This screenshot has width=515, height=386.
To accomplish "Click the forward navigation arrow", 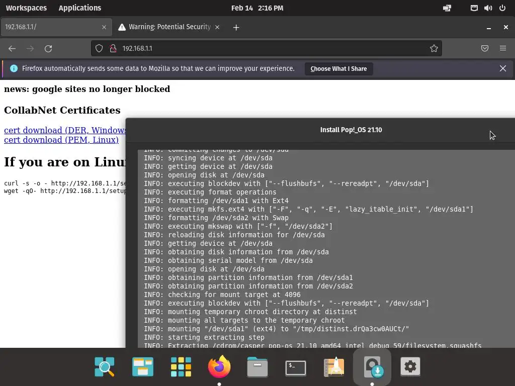I will (30, 49).
